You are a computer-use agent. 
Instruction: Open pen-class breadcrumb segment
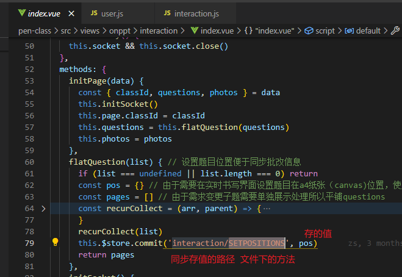tap(35, 31)
